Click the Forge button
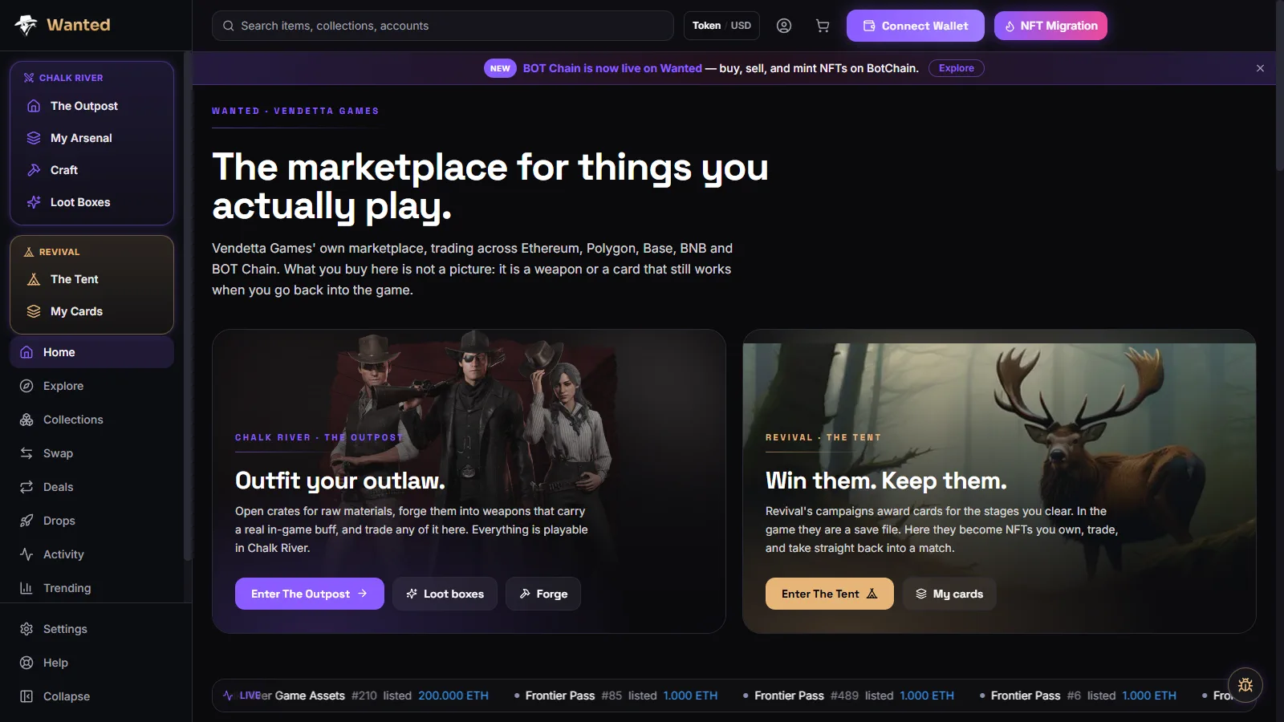 (x=543, y=594)
